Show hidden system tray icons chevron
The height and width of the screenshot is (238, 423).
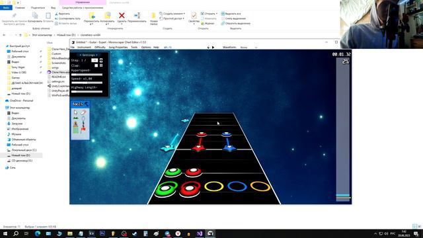coord(375,233)
